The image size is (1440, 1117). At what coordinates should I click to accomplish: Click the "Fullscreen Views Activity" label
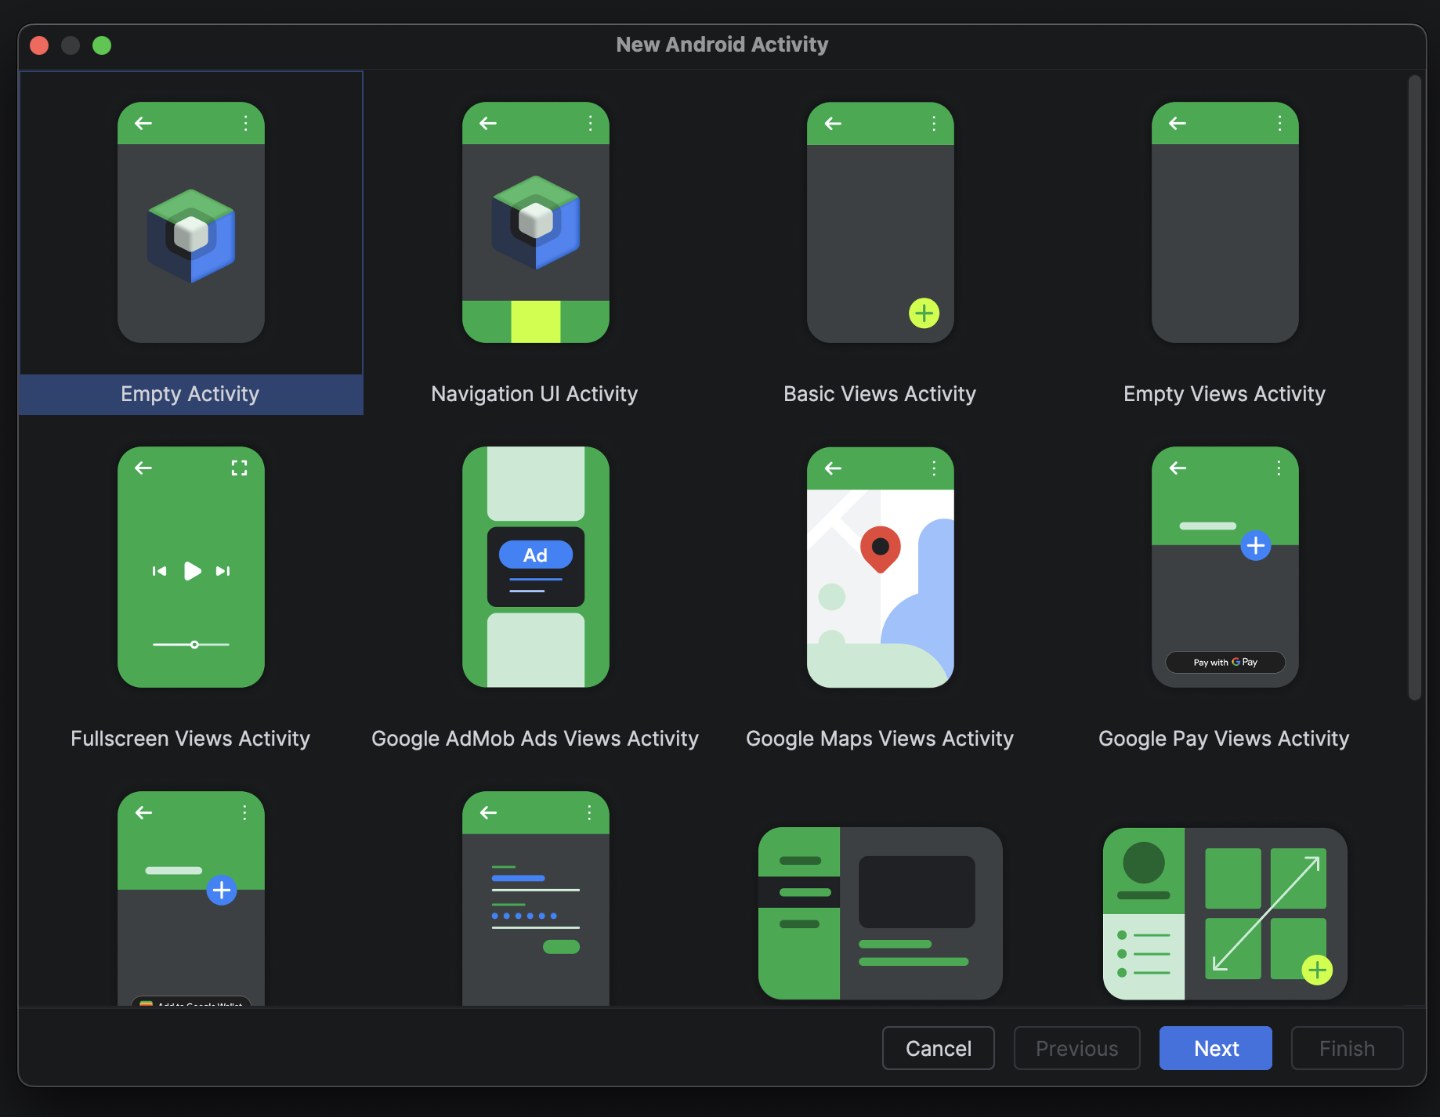(x=190, y=739)
